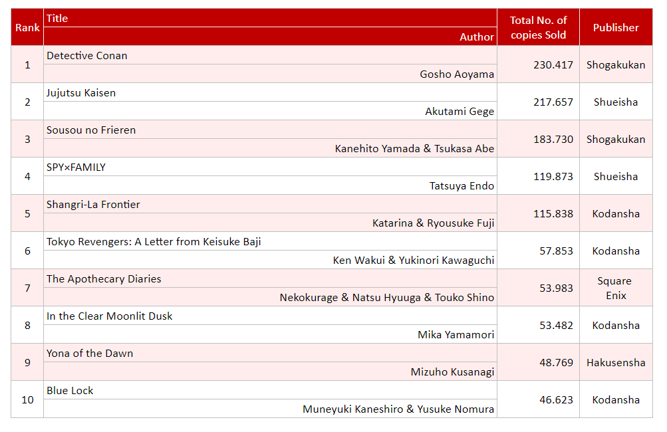The height and width of the screenshot is (432, 667).
Task: Select authors Katarina & Ryousuke Fuji
Action: (433, 223)
